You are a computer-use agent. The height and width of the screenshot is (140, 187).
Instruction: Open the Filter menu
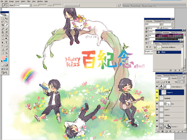(29, 1)
